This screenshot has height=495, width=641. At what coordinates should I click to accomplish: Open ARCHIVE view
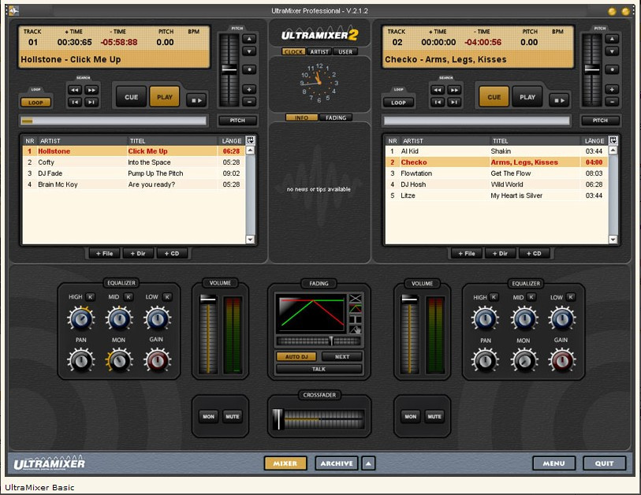coord(337,463)
